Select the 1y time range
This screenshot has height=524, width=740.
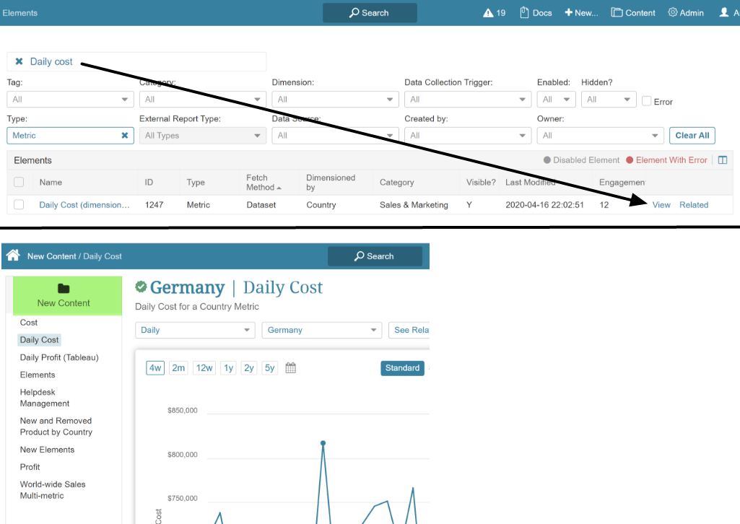click(x=228, y=368)
